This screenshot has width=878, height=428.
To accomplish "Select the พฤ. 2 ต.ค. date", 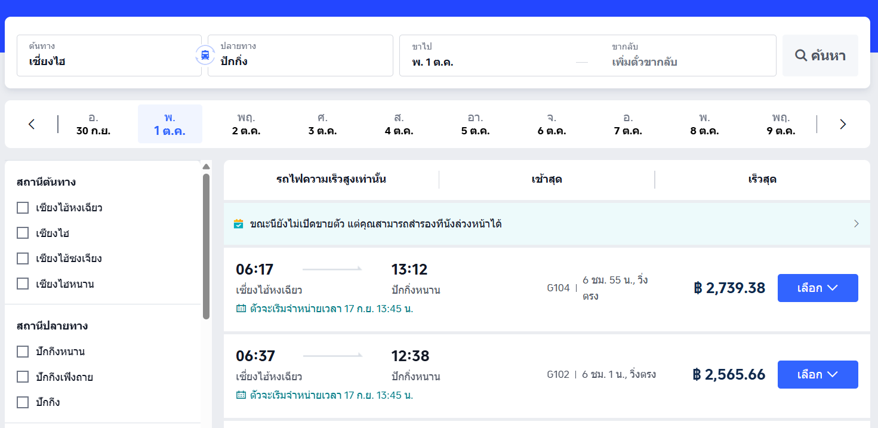I will (247, 124).
